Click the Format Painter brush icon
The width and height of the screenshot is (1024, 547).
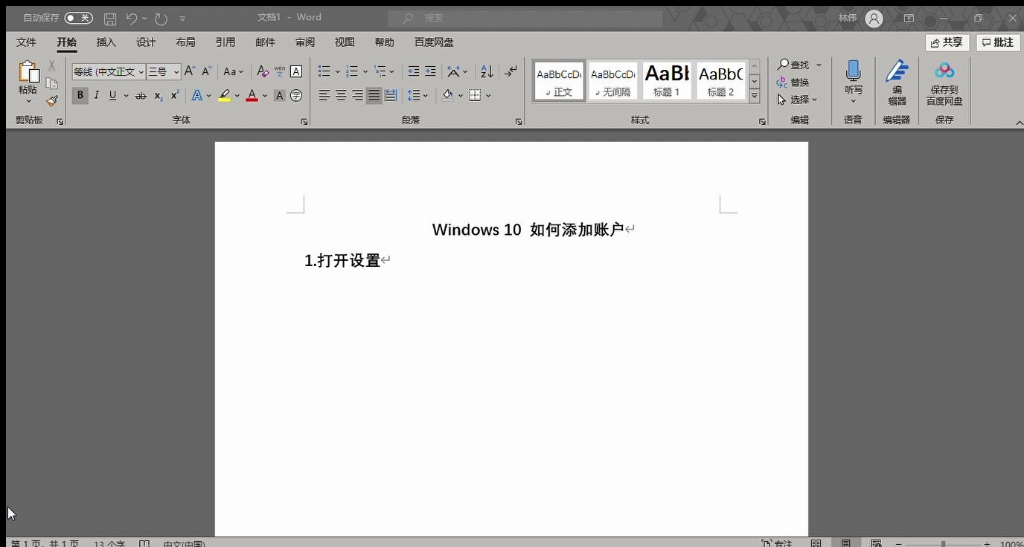51,101
